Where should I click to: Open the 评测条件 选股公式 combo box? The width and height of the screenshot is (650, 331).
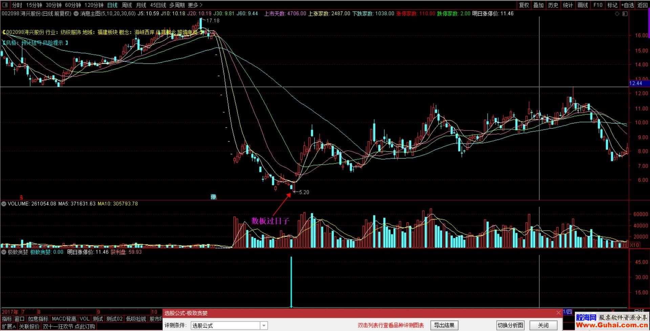(229, 326)
